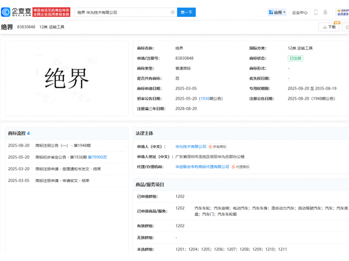Click the mobile phone icon in the header
The width and height of the screenshot is (349, 261).
pyautogui.click(x=315, y=12)
